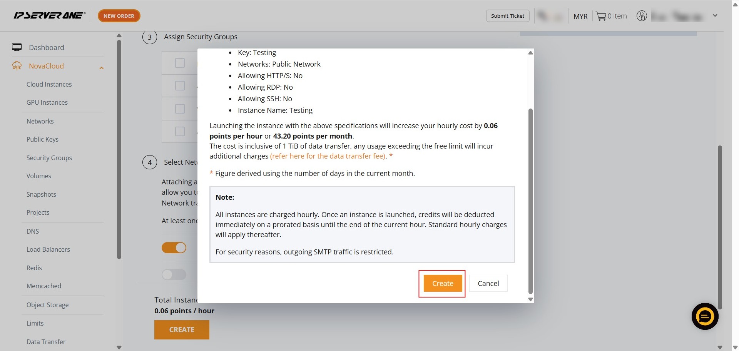Viewport: 739px width, 351px height.
Task: Enable the grey network toggle switch
Action: tap(174, 274)
